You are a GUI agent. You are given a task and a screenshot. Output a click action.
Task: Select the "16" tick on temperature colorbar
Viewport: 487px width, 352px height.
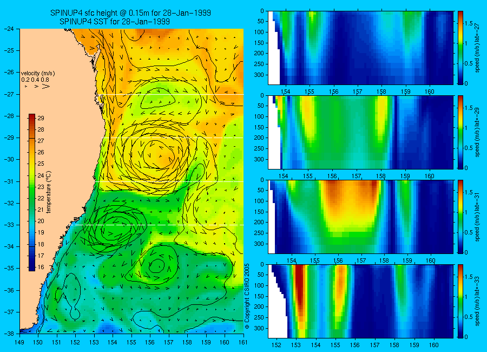pos(41,267)
